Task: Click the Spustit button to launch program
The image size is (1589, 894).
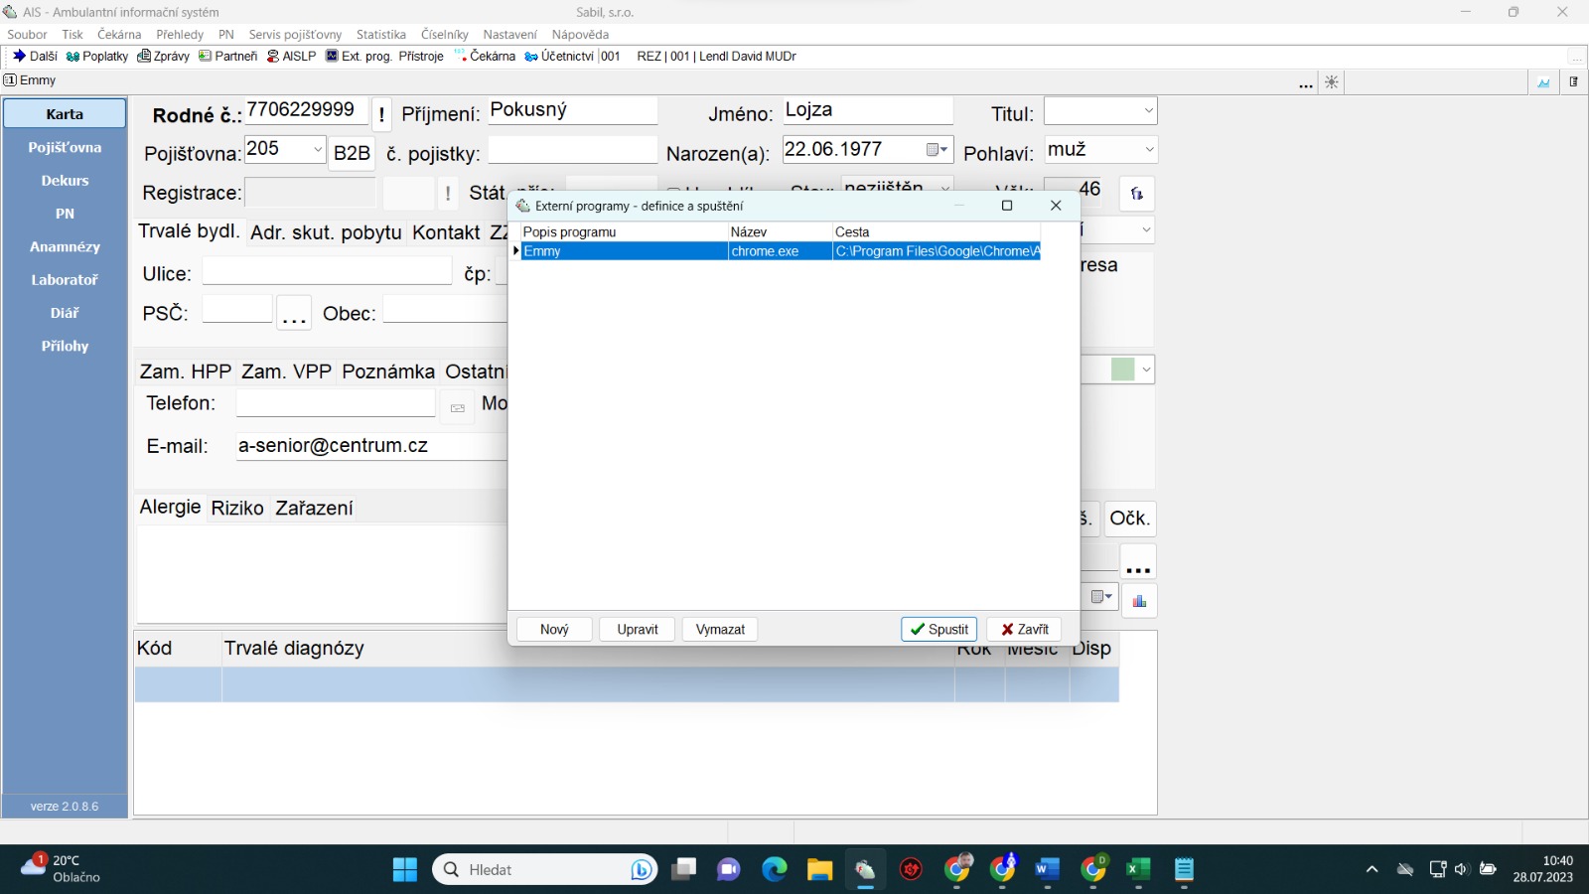Action: (939, 630)
